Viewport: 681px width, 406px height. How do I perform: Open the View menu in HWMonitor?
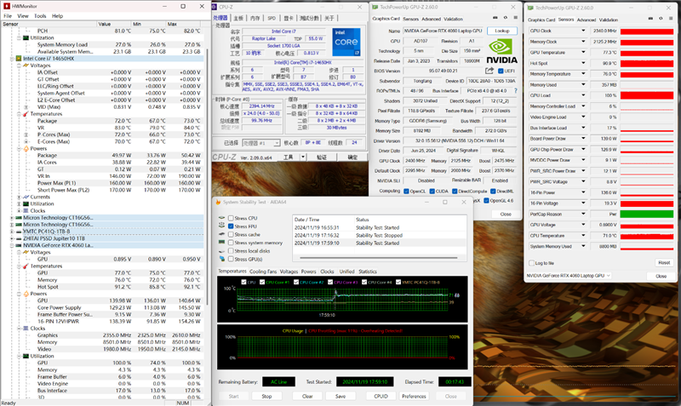tap(23, 16)
